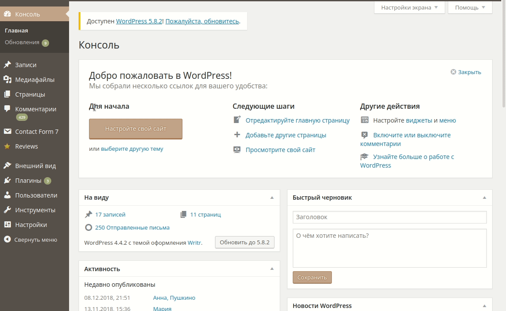Open Обновления submenu item
The image size is (506, 311).
[22, 42]
